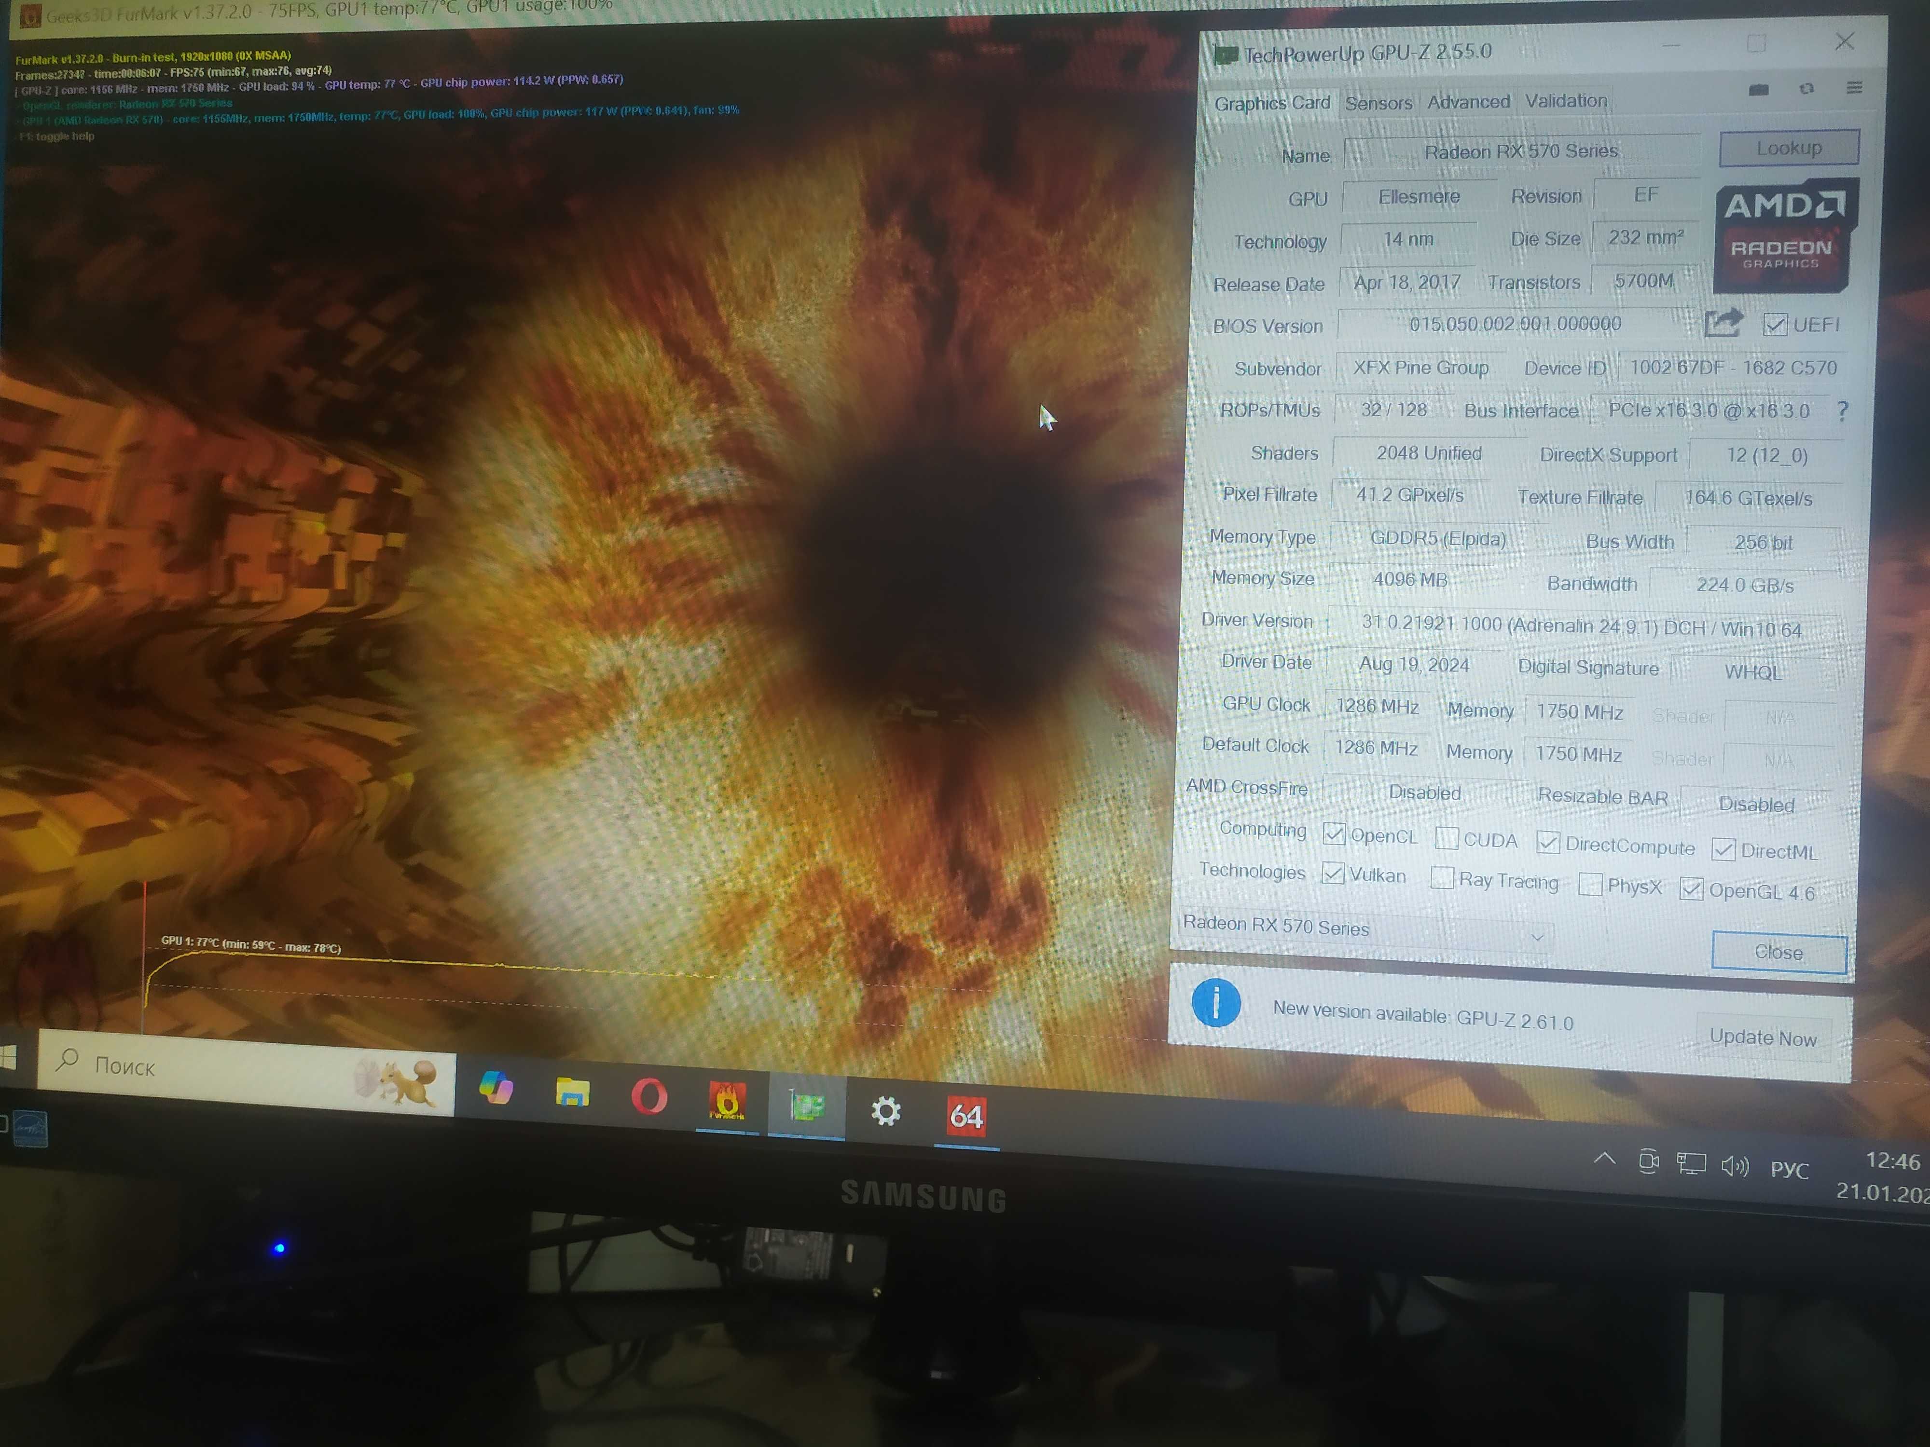Click the AMD Radeon logo
The image size is (1930, 1447).
pos(1785,235)
